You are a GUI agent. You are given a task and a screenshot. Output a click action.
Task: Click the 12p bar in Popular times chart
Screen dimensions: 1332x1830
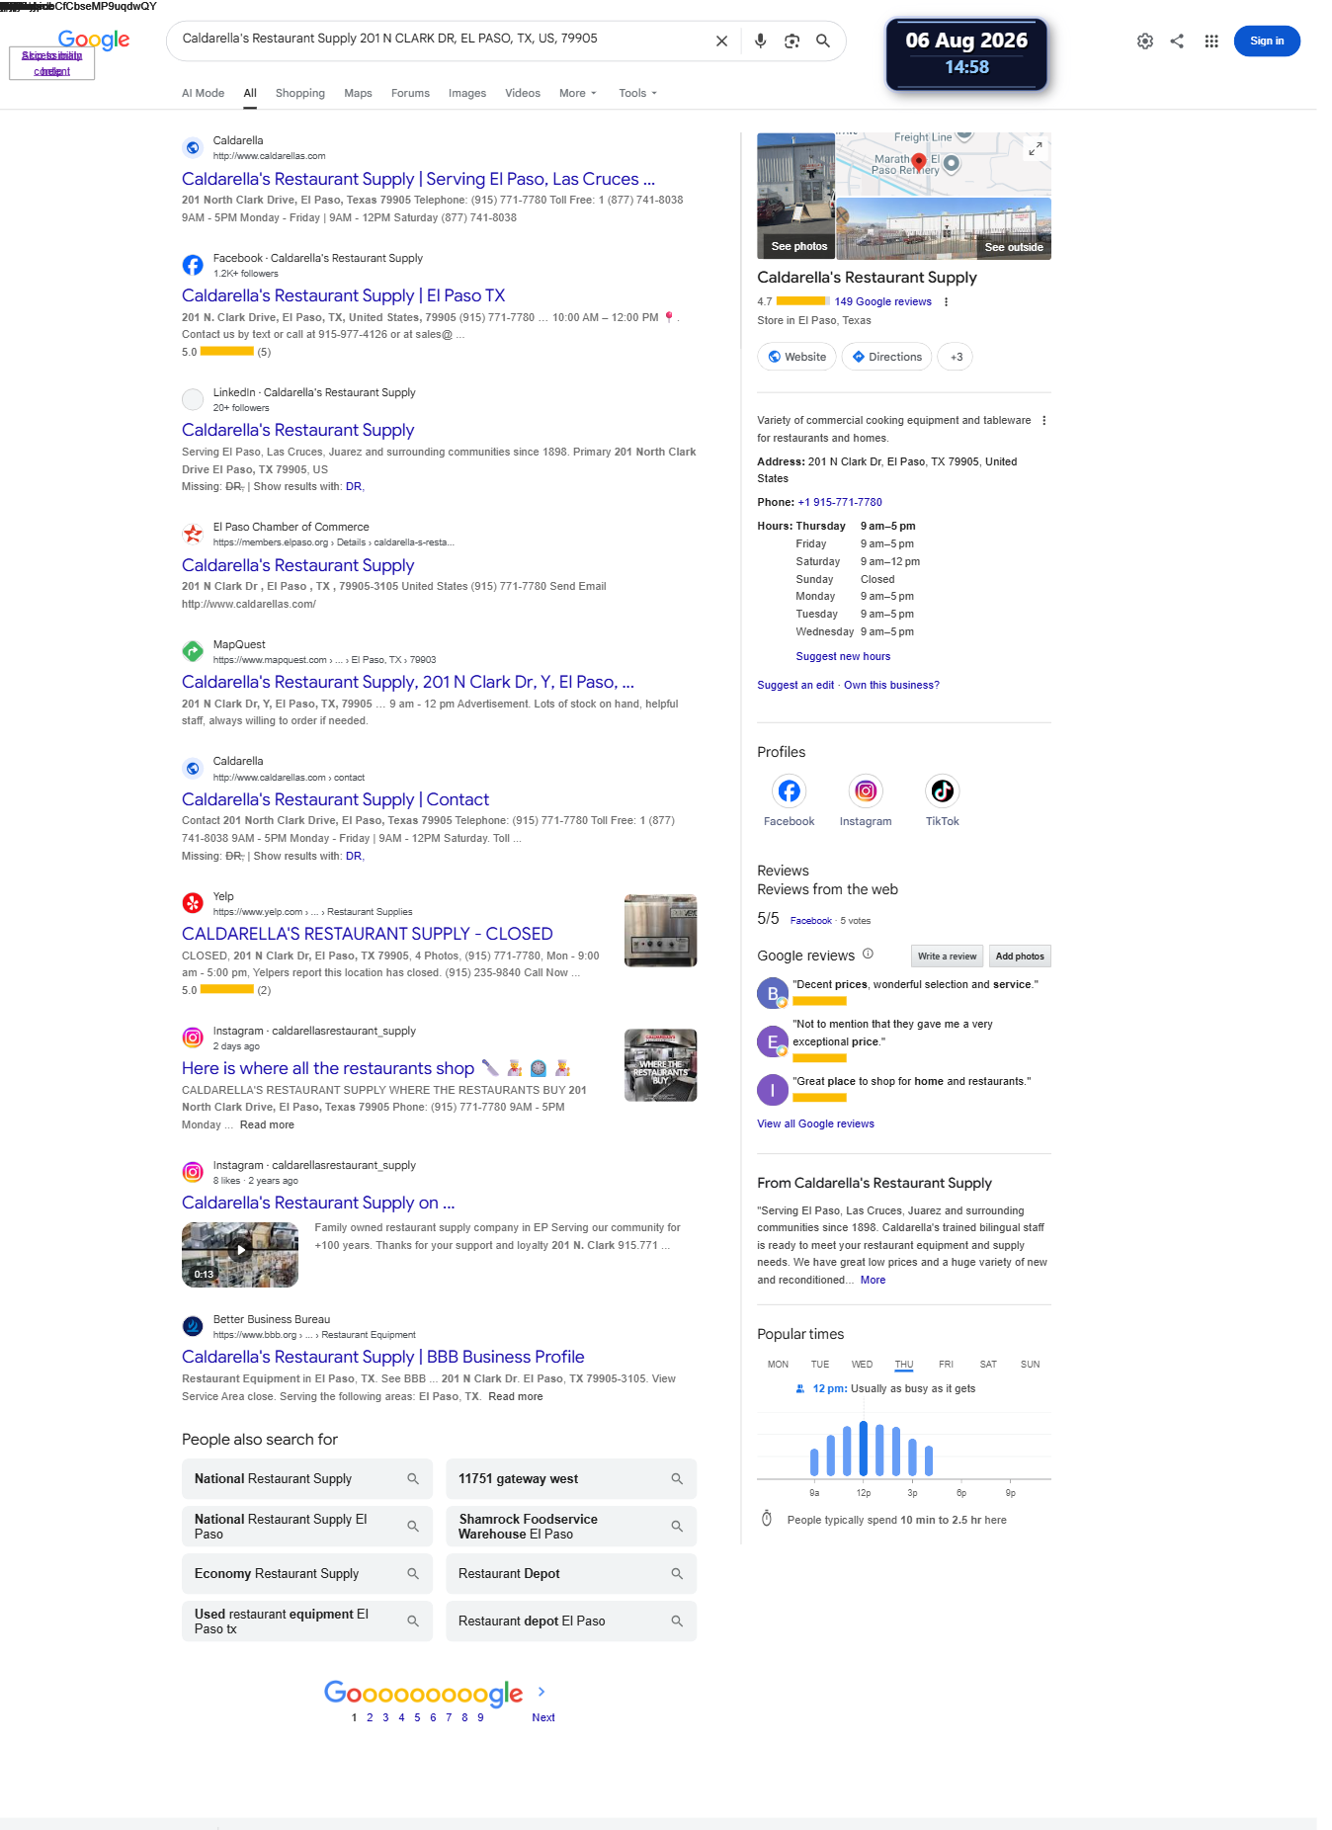tap(864, 1449)
